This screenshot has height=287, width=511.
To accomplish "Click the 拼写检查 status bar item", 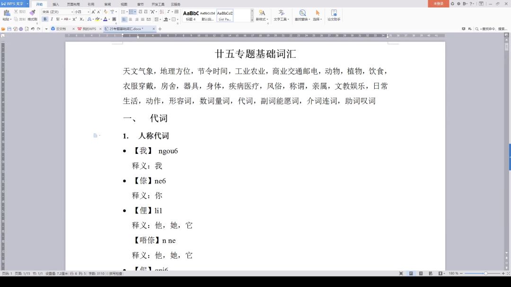I will point(115,274).
